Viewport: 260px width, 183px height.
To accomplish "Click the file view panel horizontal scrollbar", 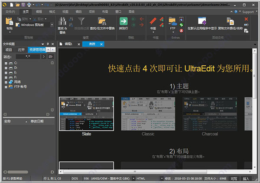I will (x=18, y=172).
